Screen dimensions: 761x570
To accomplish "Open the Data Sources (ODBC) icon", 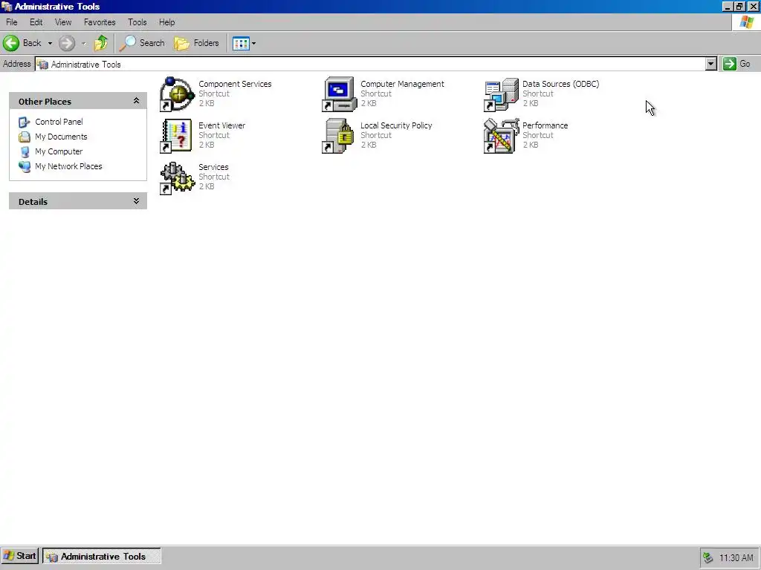I will 502,94.
